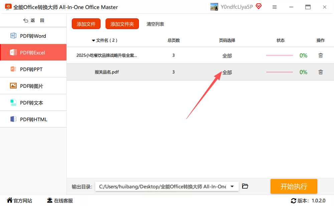Click the picture icon beside PDF转图片
This screenshot has width=334, height=206.
(x=13, y=85)
